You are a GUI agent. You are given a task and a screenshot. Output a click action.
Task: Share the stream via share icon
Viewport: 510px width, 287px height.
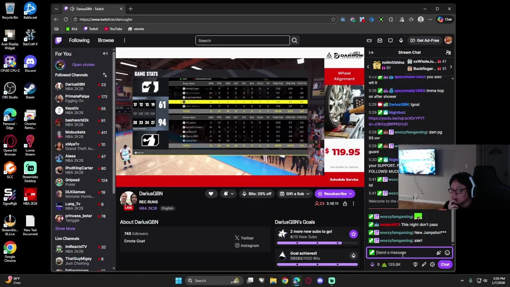click(345, 204)
